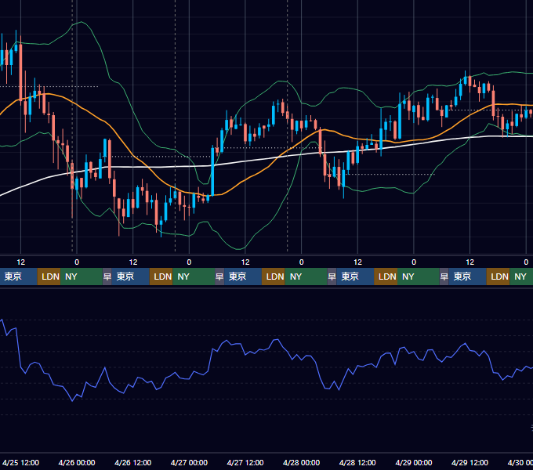Click the 4/28 12:00 date label
Screen dimensions: 533x470
(x=357, y=462)
